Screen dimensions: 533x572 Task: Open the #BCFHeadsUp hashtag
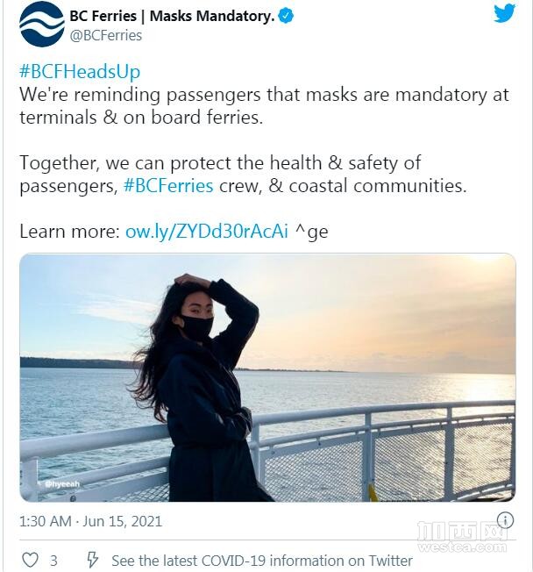point(80,71)
